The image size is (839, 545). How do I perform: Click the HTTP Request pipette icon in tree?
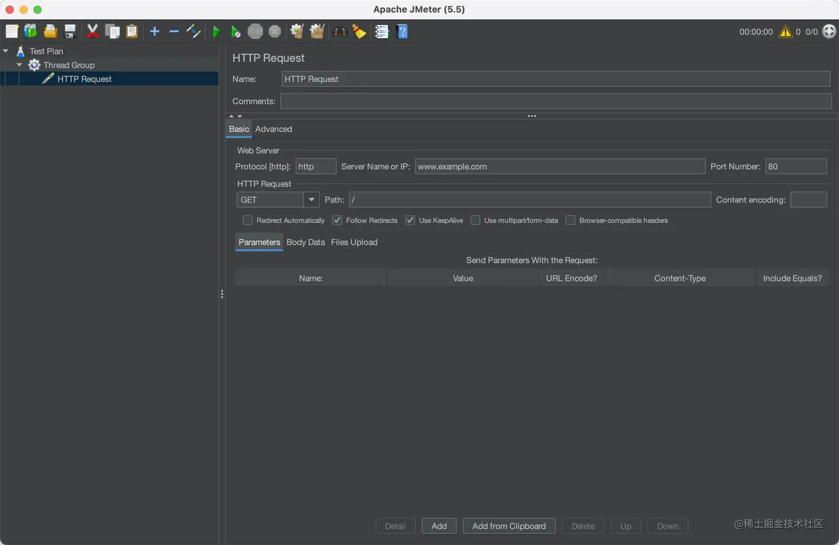tap(48, 79)
